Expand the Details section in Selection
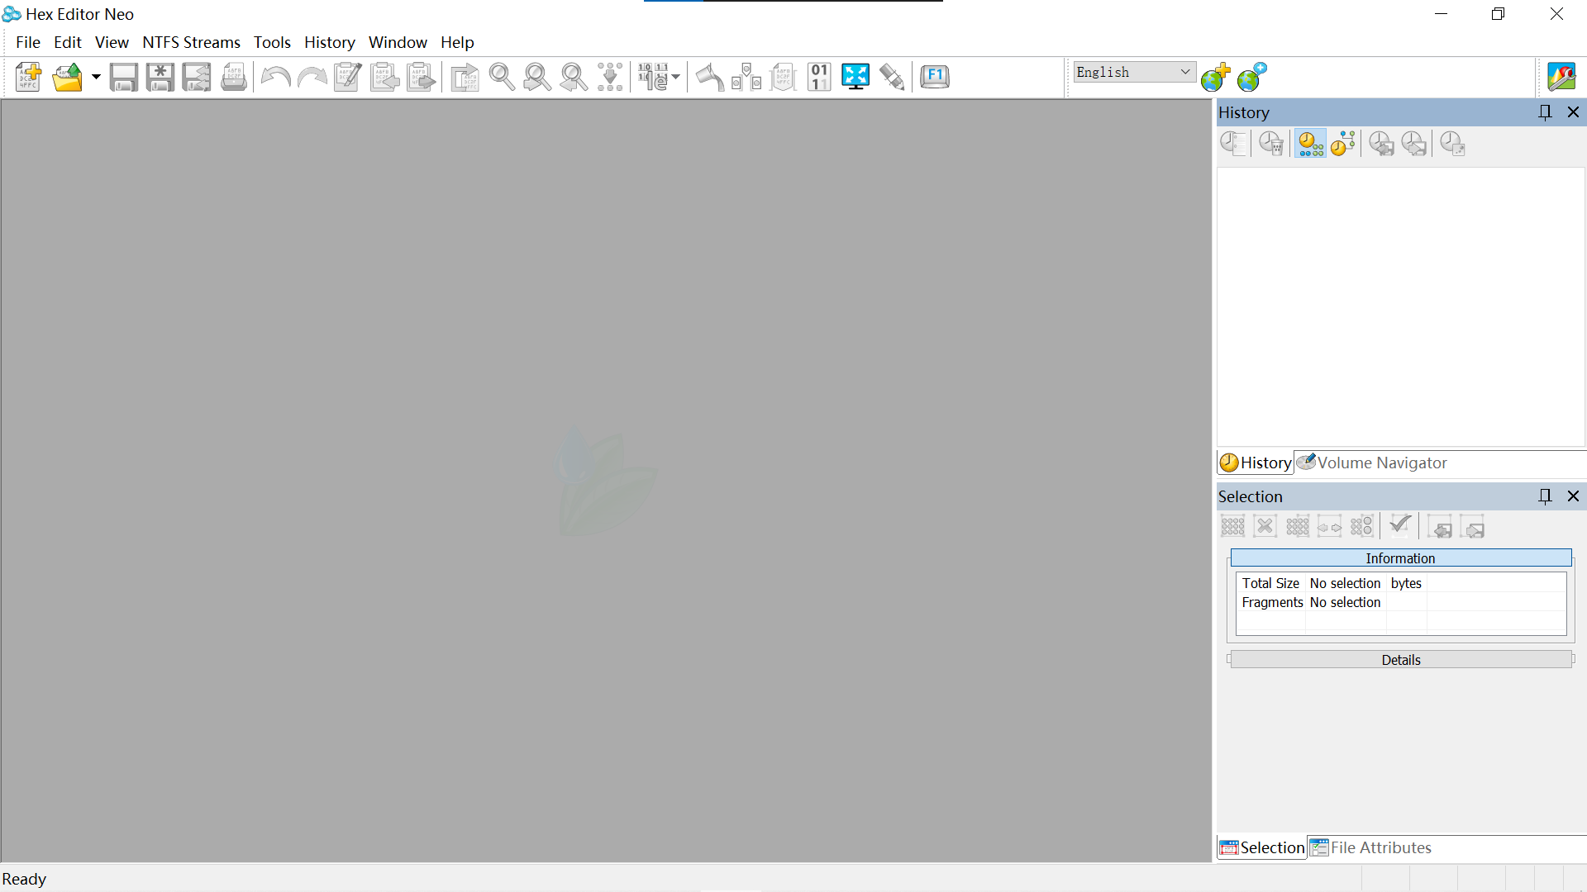The height and width of the screenshot is (892, 1587). (x=1399, y=659)
